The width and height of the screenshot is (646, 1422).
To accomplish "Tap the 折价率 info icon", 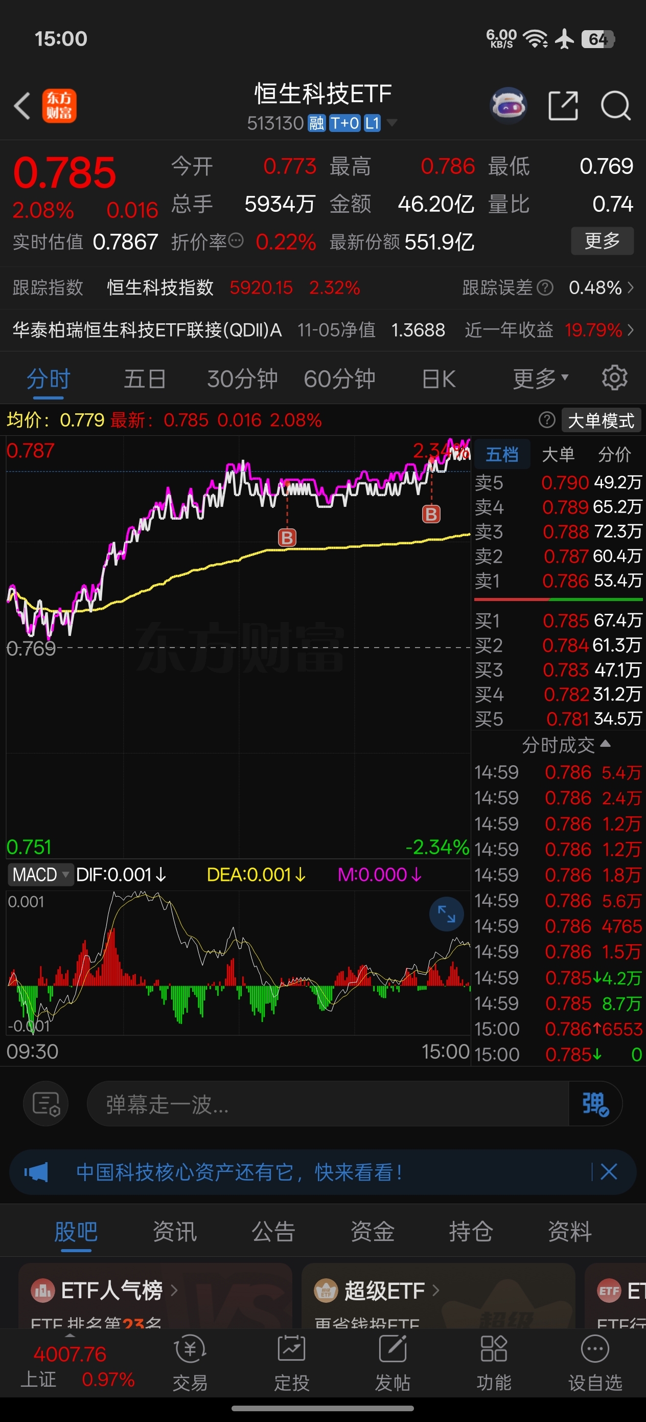I will [x=236, y=241].
